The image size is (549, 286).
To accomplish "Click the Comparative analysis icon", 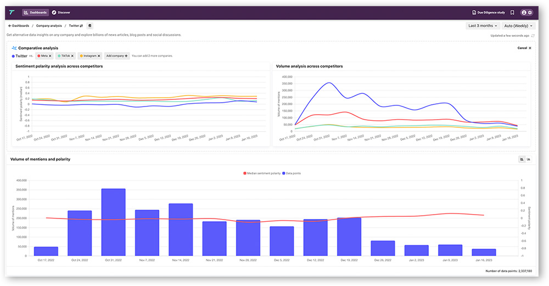I will point(14,48).
